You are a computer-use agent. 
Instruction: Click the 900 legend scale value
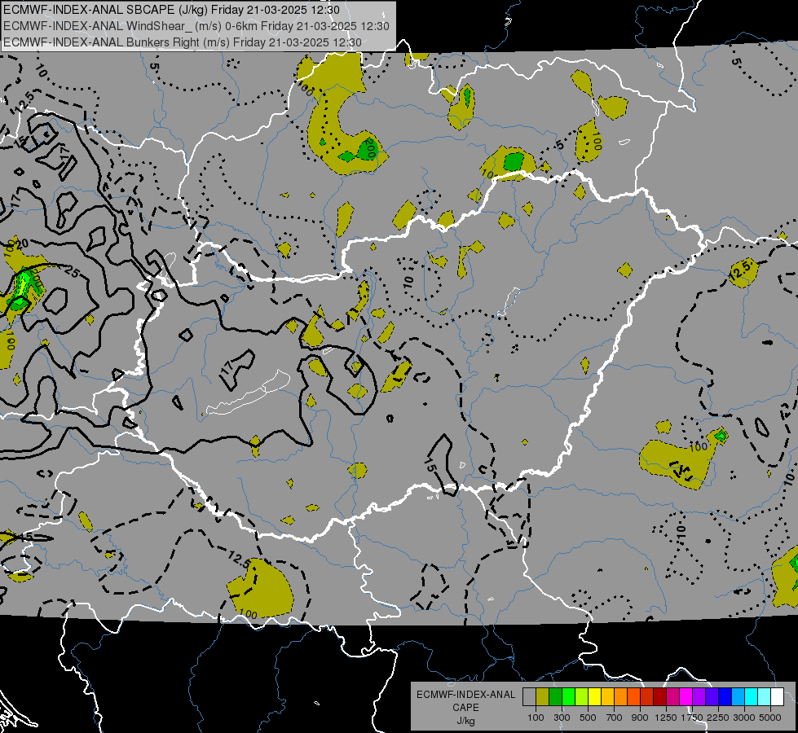640,718
